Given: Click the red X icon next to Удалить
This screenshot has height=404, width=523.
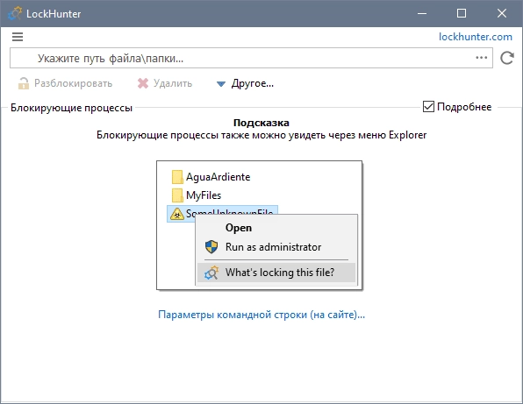Looking at the screenshot, I should (x=143, y=83).
